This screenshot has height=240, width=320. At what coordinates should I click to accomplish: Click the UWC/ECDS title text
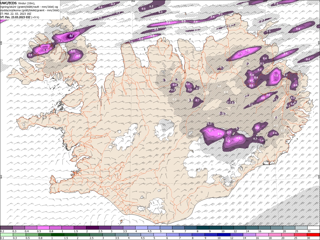[8, 3]
